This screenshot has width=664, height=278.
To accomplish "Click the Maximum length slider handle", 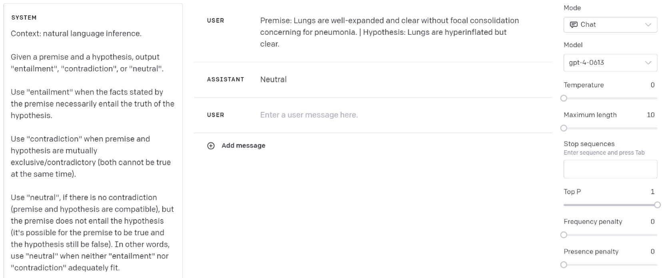I will tap(564, 128).
